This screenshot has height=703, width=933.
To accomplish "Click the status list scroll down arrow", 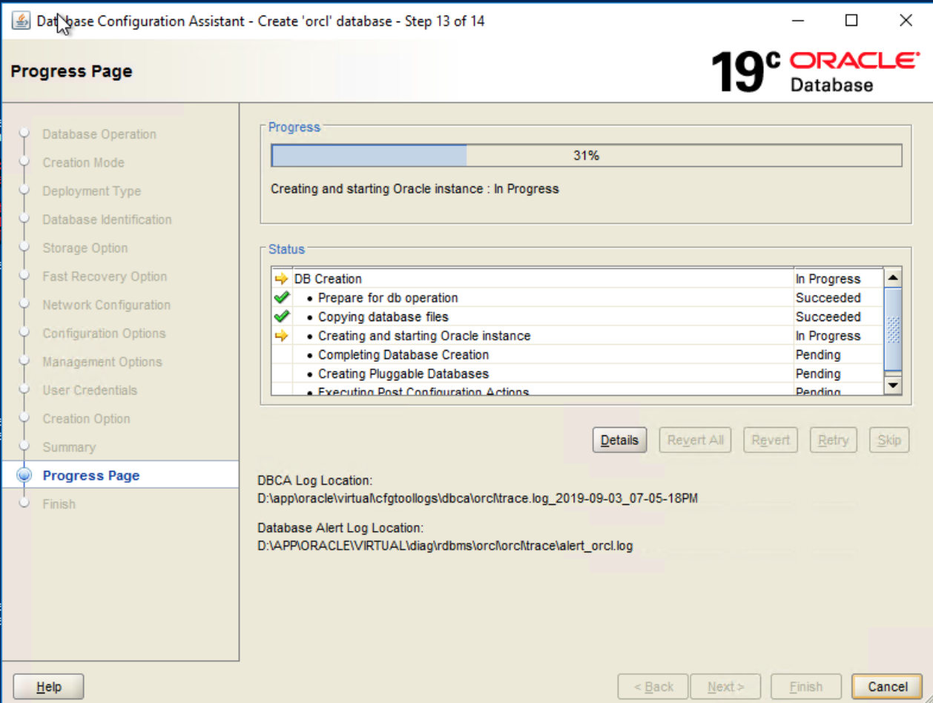I will (894, 385).
